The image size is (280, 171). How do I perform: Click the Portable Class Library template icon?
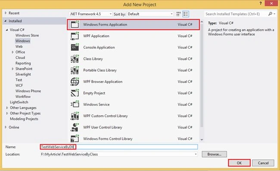[75, 70]
